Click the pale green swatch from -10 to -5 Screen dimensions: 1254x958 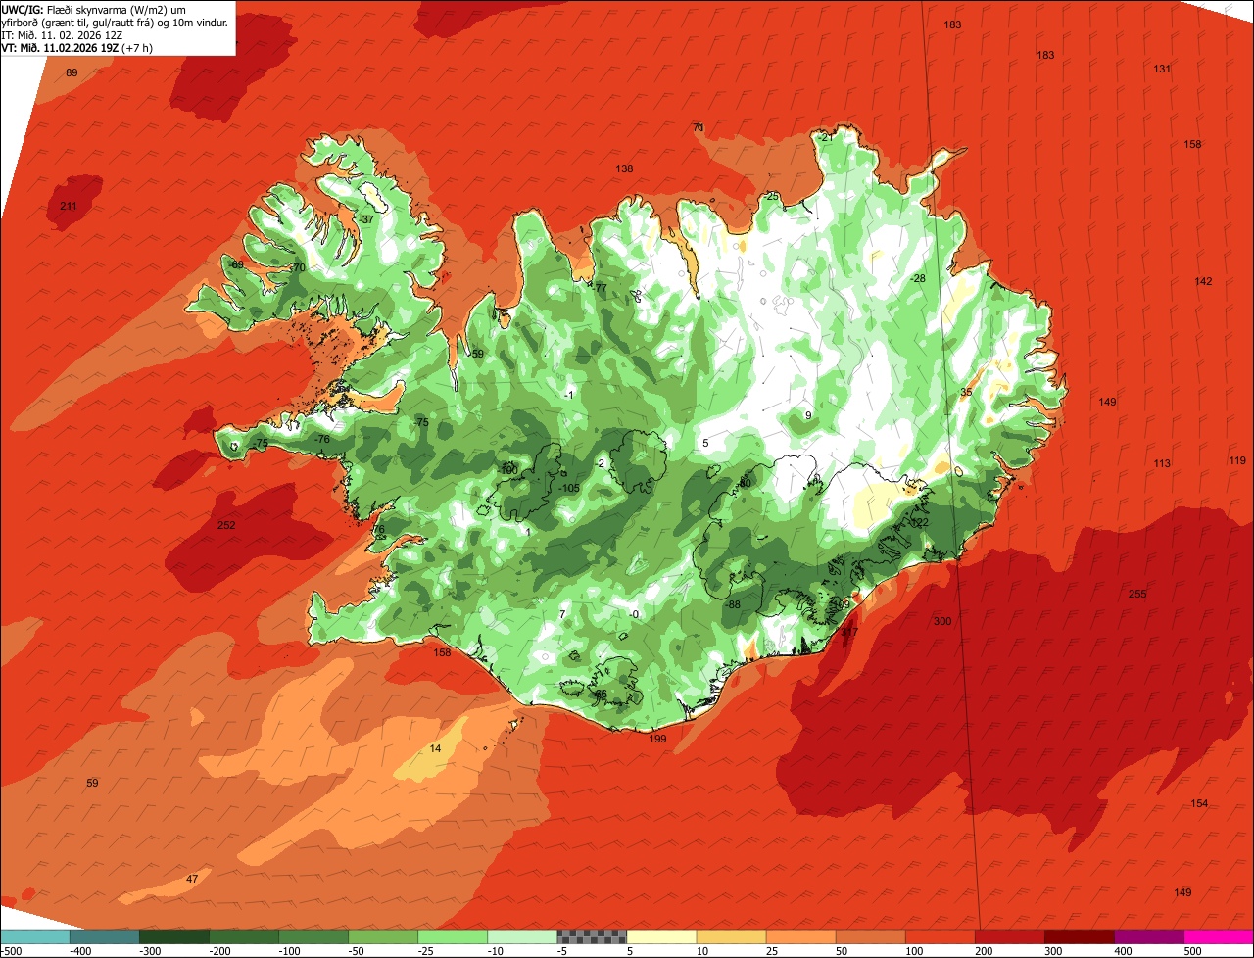[x=522, y=936]
